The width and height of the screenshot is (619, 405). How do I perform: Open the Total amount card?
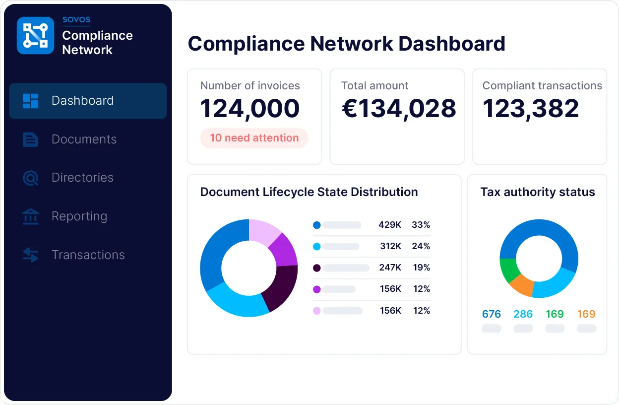397,117
